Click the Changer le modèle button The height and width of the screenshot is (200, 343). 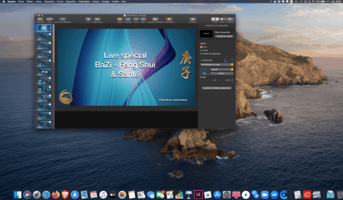[224, 36]
